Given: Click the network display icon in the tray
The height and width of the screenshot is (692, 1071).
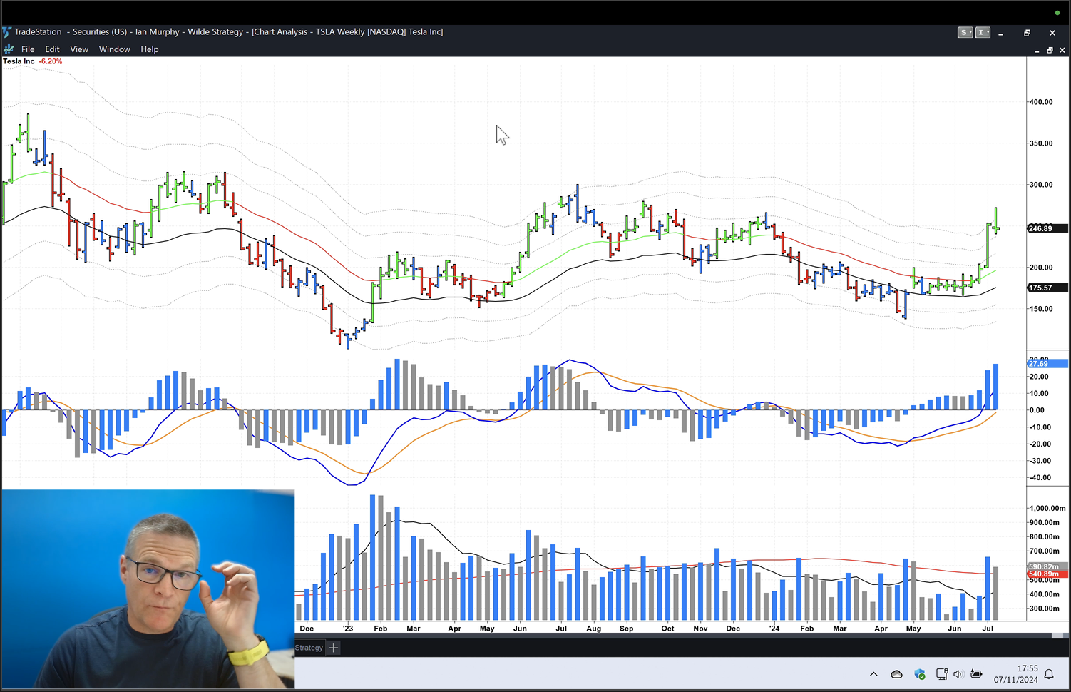Looking at the screenshot, I should click(942, 673).
